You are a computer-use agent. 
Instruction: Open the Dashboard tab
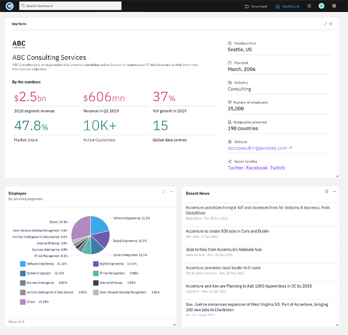point(287,6)
